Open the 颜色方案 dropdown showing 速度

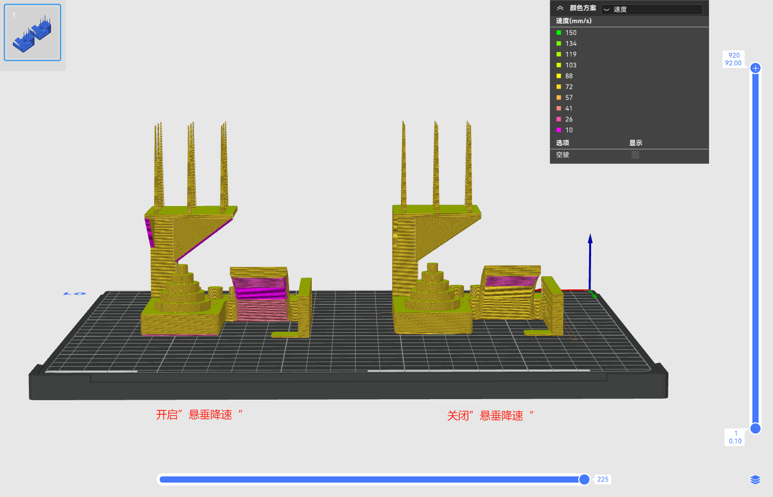(651, 9)
